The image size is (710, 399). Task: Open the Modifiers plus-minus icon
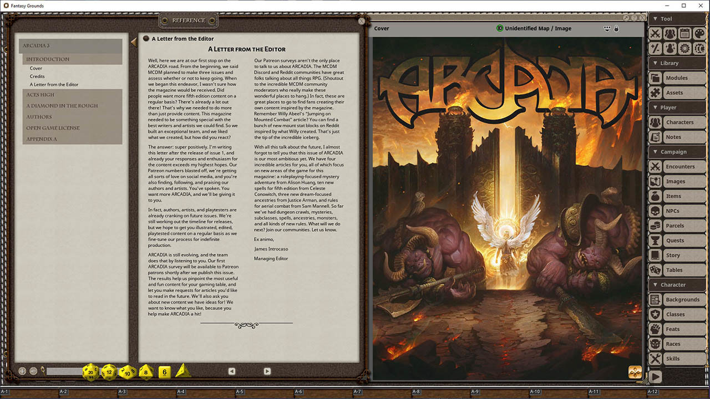(656, 49)
